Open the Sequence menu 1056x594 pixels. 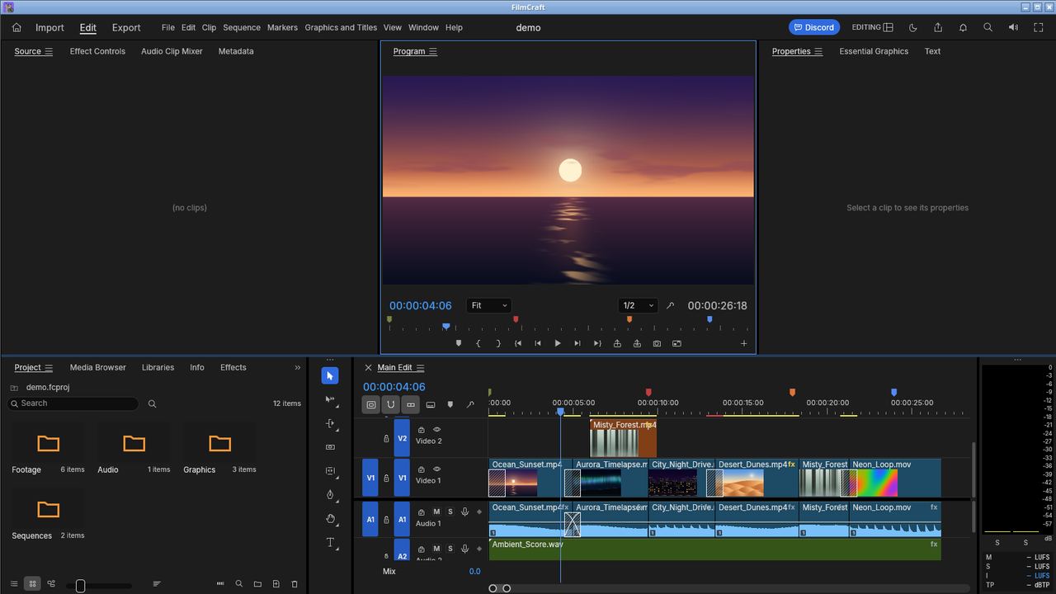242,27
